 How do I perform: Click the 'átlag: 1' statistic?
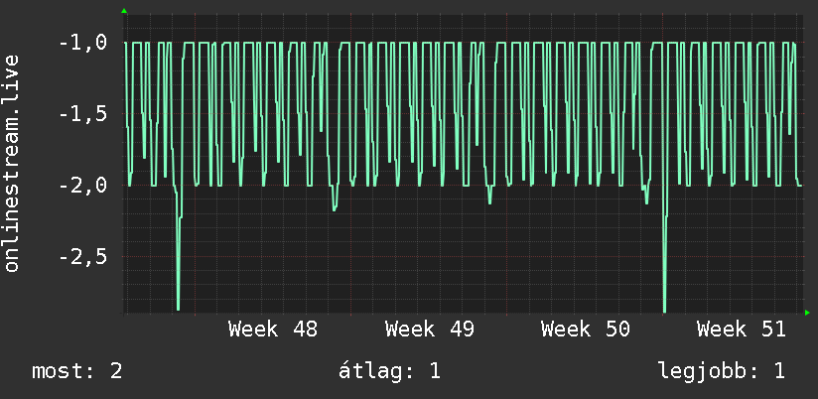coord(390,371)
